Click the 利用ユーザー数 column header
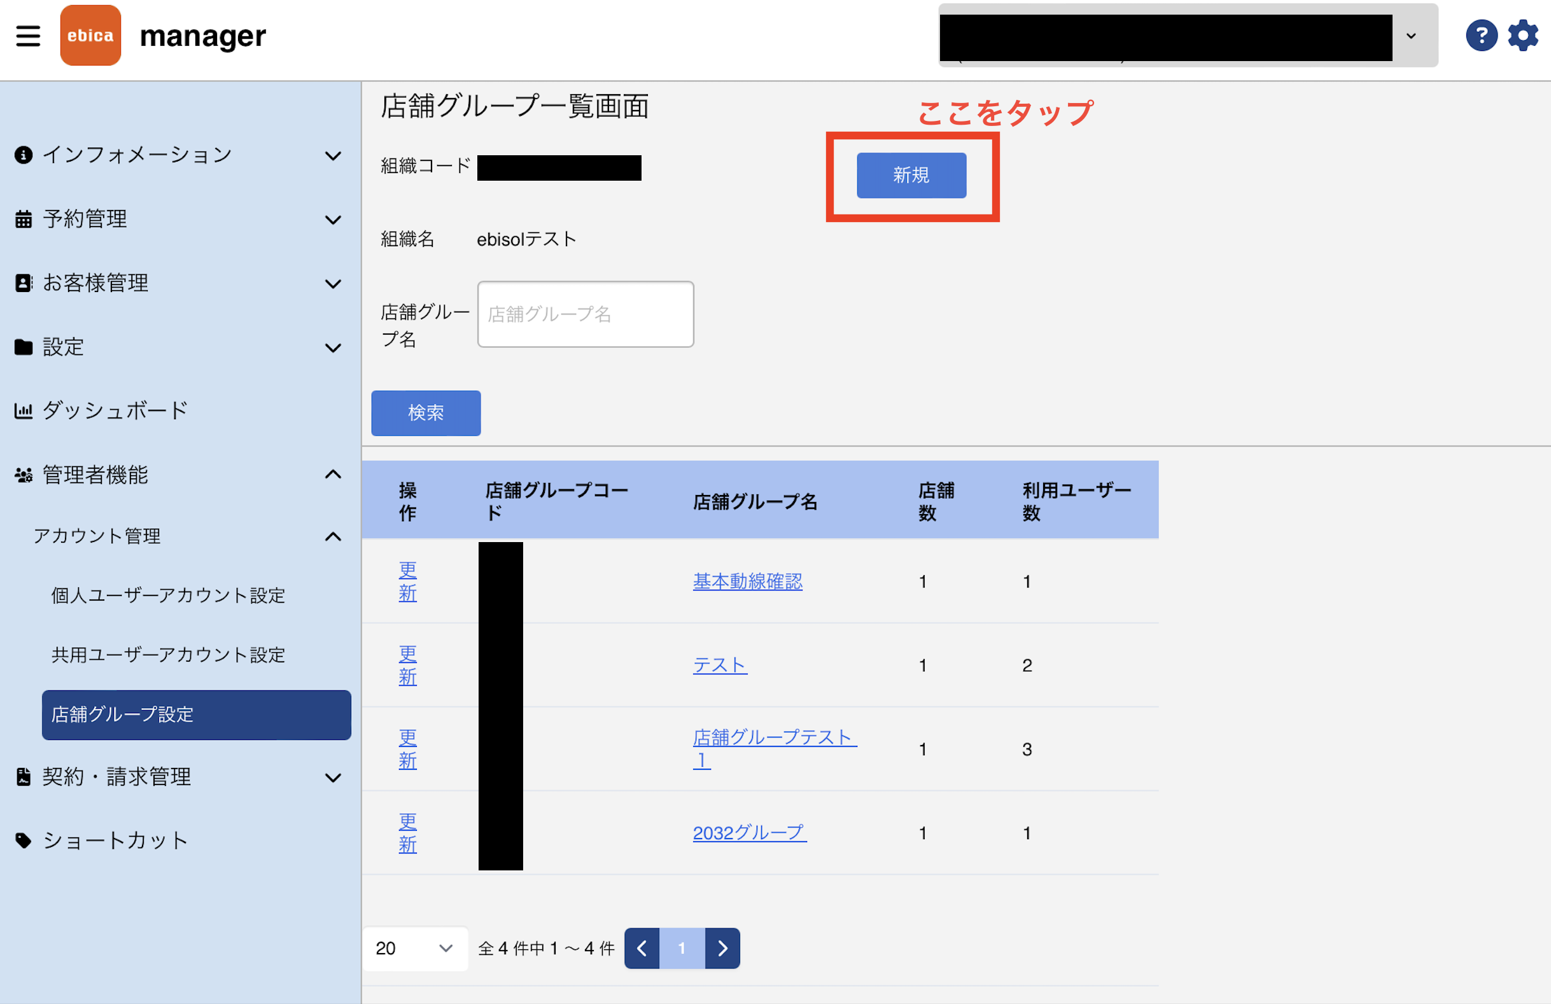This screenshot has width=1551, height=1004. [x=1077, y=501]
